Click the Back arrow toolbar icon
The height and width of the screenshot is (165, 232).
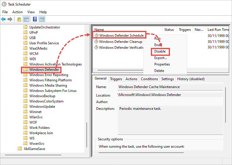[3, 19]
